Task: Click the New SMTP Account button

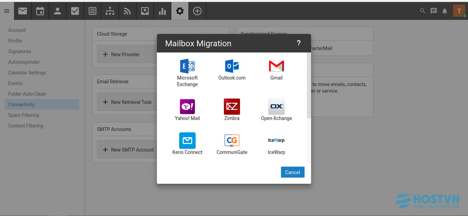Action: [x=127, y=149]
